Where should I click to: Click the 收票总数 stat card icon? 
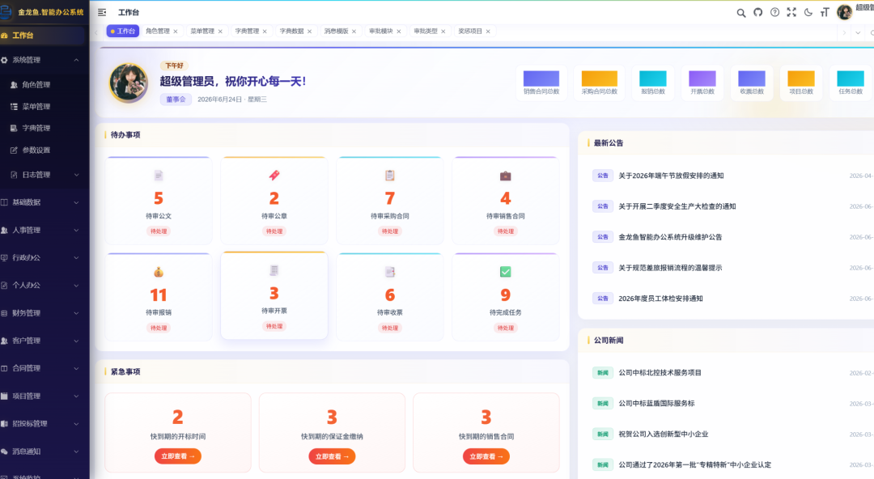[751, 78]
